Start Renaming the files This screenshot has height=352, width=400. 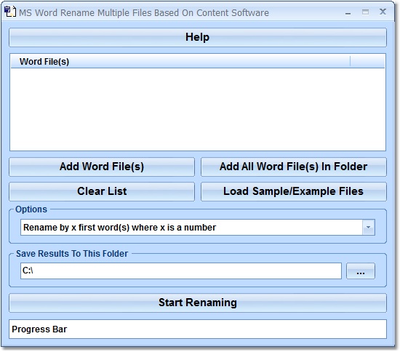click(198, 303)
